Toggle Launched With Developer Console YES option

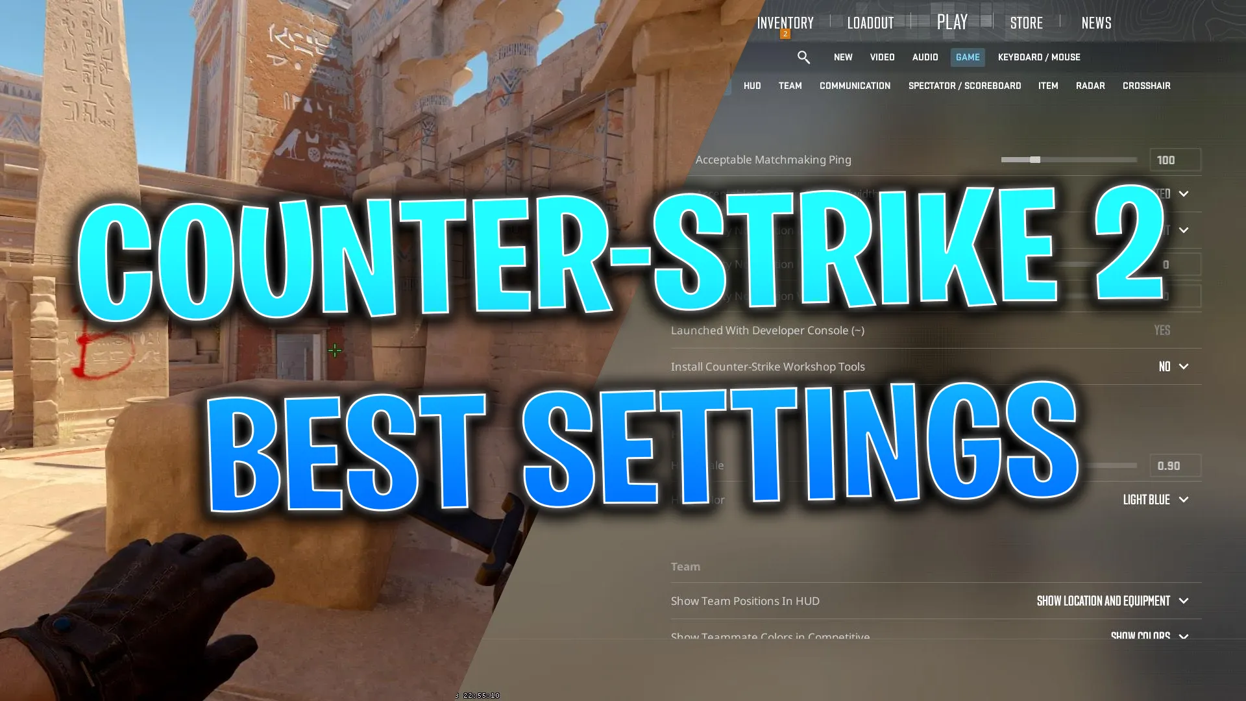(1162, 330)
